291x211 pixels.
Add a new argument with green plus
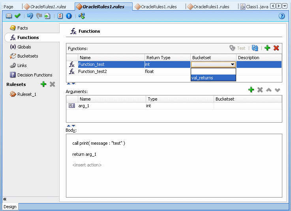tap(251, 90)
